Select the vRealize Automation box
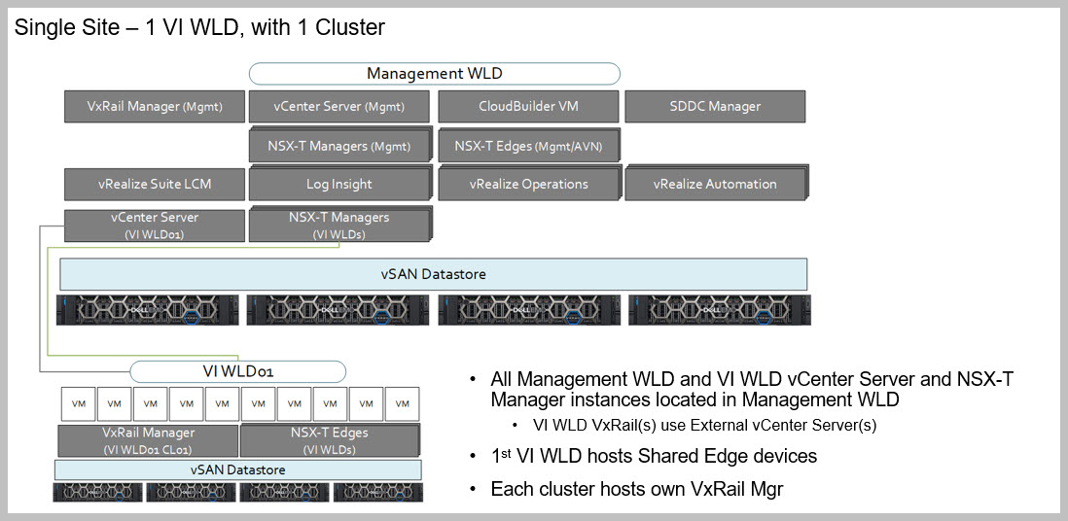This screenshot has height=521, width=1068. point(714,184)
